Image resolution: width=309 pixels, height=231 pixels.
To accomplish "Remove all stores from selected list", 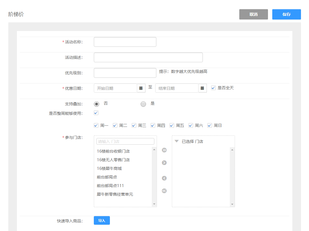I will (164, 191).
